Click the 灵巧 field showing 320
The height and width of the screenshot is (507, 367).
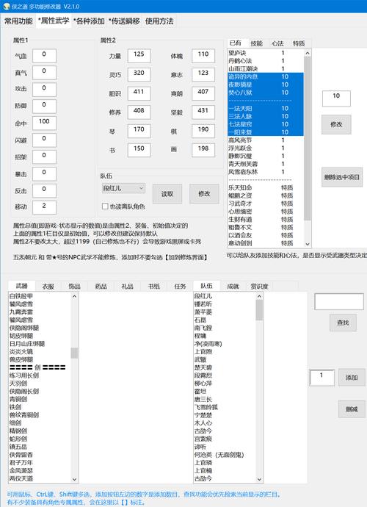[139, 75]
